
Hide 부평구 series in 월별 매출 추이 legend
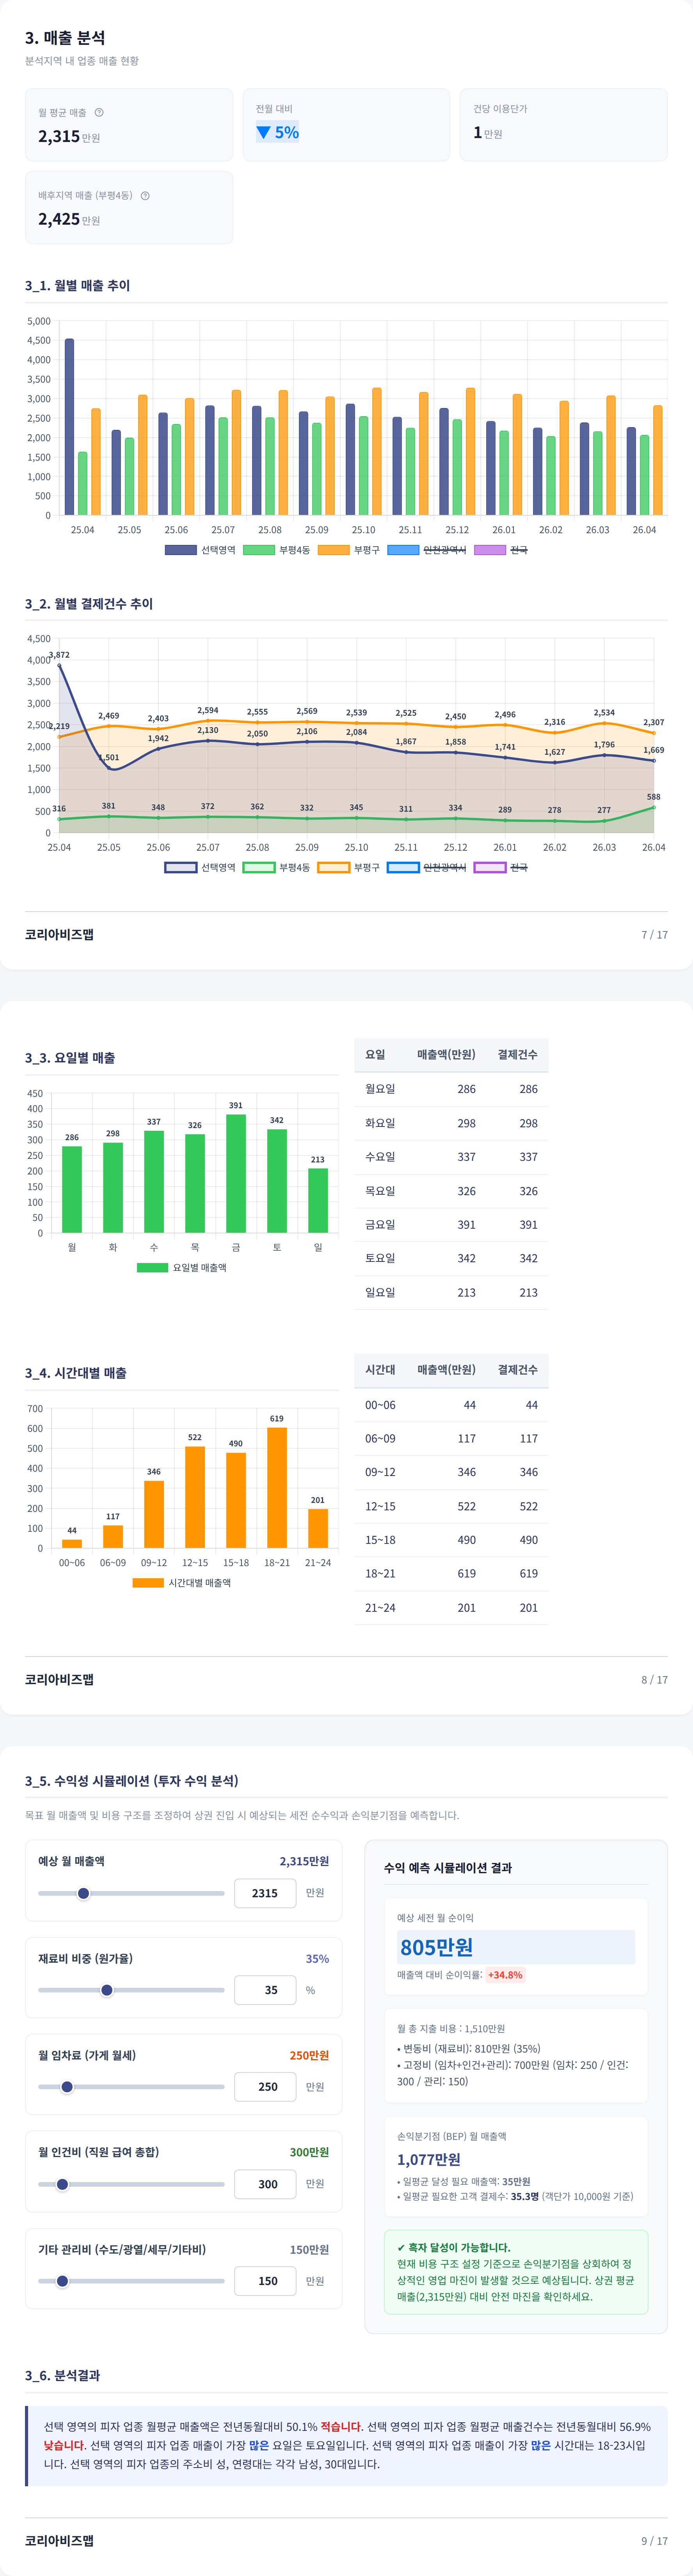coord(349,550)
